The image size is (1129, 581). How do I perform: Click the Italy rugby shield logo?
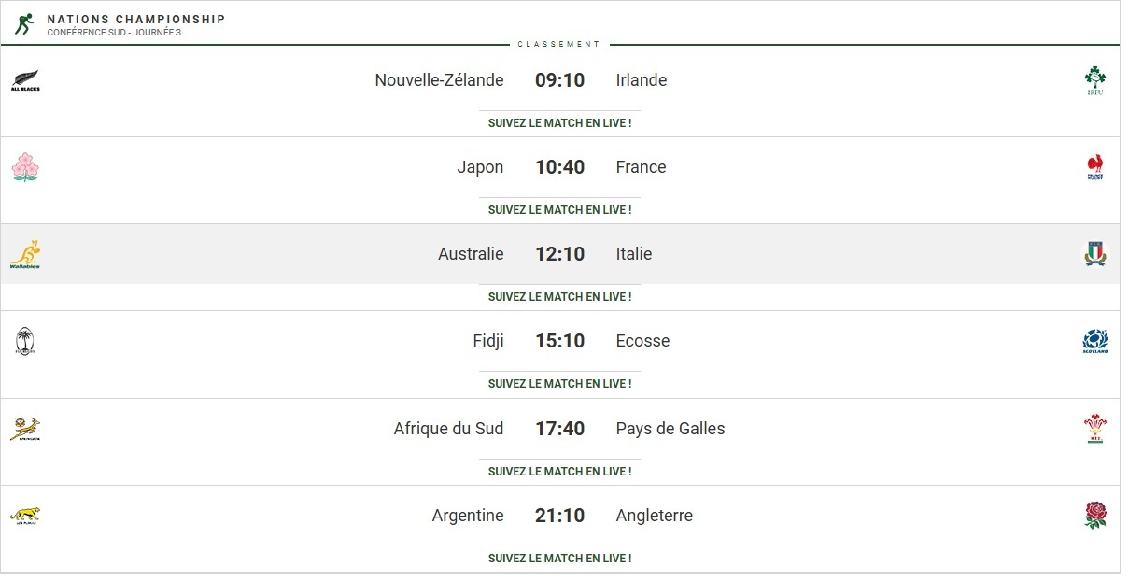[1094, 254]
